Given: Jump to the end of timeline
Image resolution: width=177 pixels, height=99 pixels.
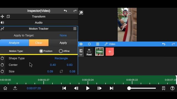Looking at the screenshot, I should pyautogui.click(x=111, y=88).
